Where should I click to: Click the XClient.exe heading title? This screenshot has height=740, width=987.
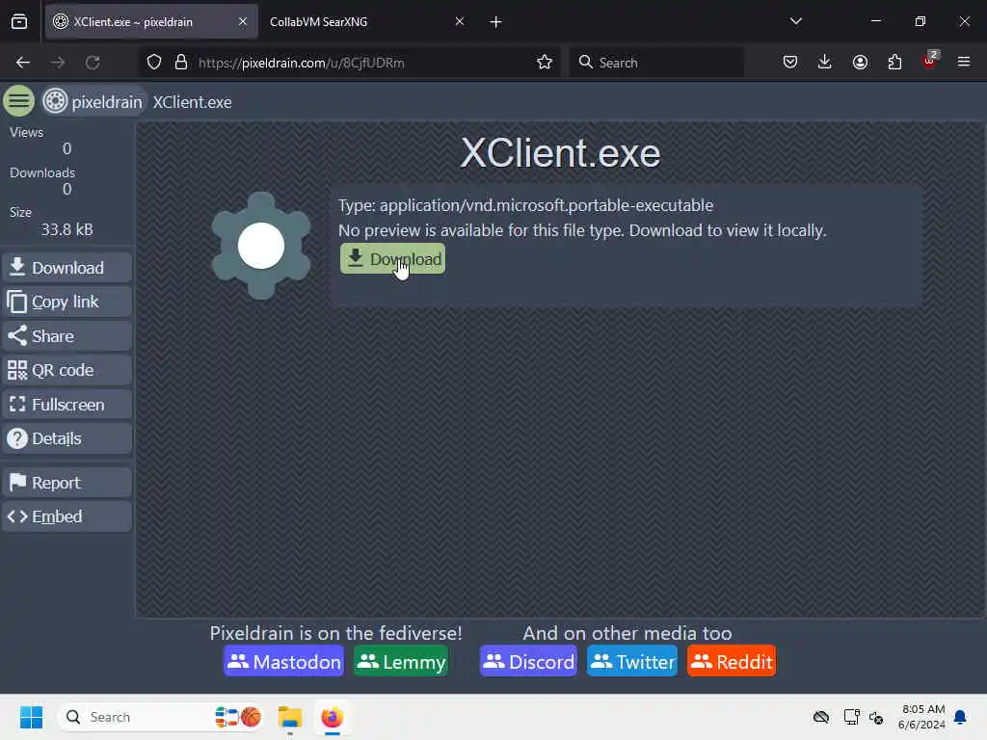click(x=560, y=153)
